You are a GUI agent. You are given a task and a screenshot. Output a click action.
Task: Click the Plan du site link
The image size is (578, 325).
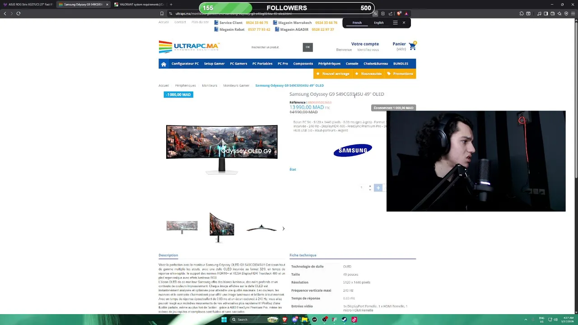[200, 22]
